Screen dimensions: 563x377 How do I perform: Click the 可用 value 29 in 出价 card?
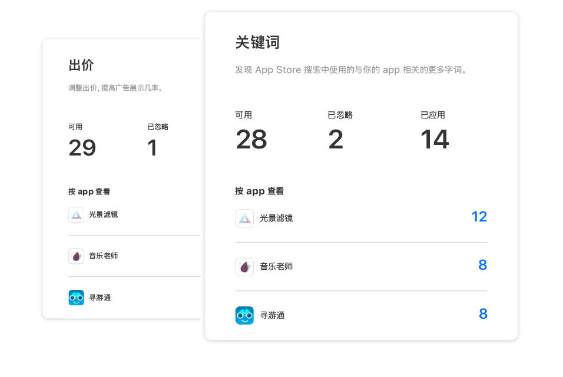pyautogui.click(x=82, y=148)
